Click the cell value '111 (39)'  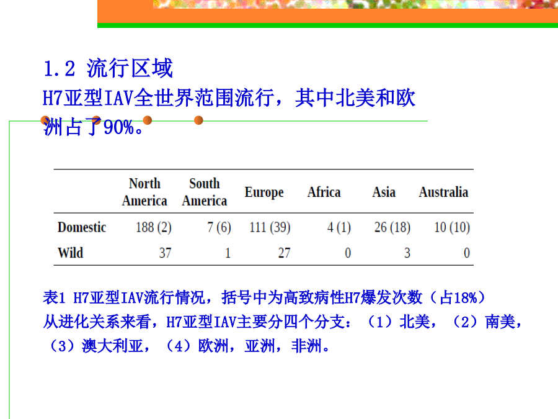[270, 227]
